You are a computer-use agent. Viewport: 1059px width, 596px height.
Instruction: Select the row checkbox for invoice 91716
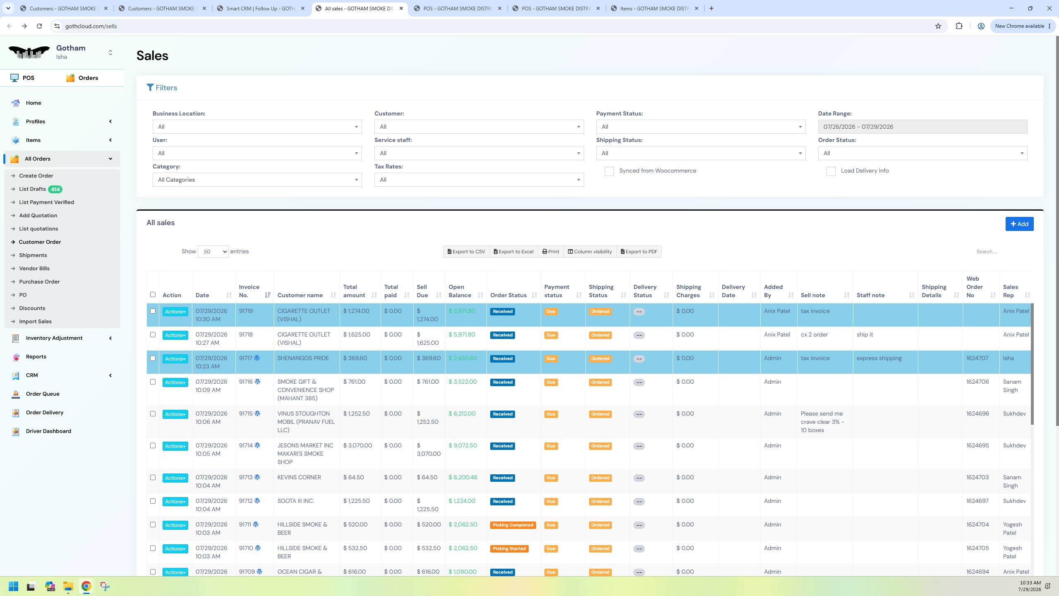[153, 382]
